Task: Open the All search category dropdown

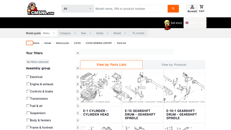Action: coord(78,9)
